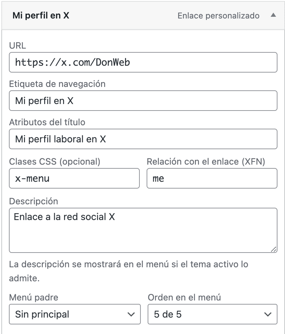Click the "Clases CSS (opcional)" label
Image resolution: width=285 pixels, height=334 pixels.
(55, 162)
